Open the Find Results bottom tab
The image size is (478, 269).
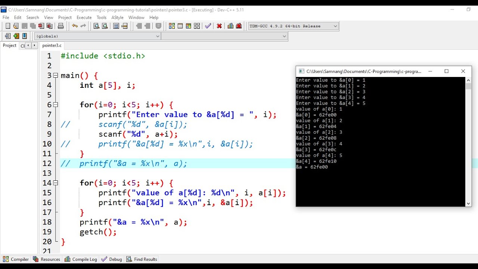(x=142, y=259)
